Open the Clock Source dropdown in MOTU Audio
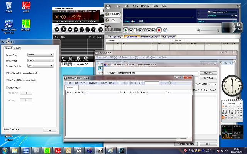 click(41, 60)
